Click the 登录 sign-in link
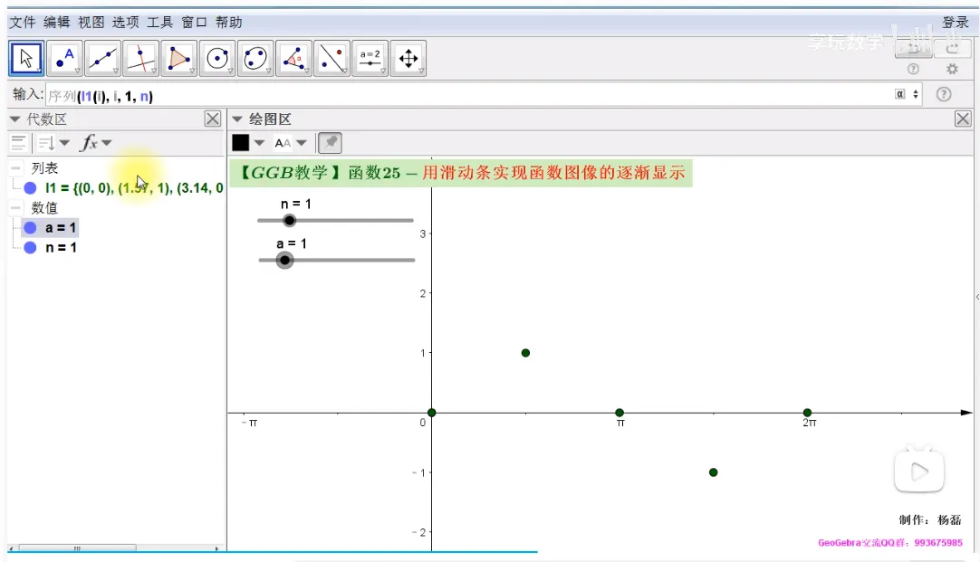The width and height of the screenshot is (980, 562). pyautogui.click(x=955, y=22)
